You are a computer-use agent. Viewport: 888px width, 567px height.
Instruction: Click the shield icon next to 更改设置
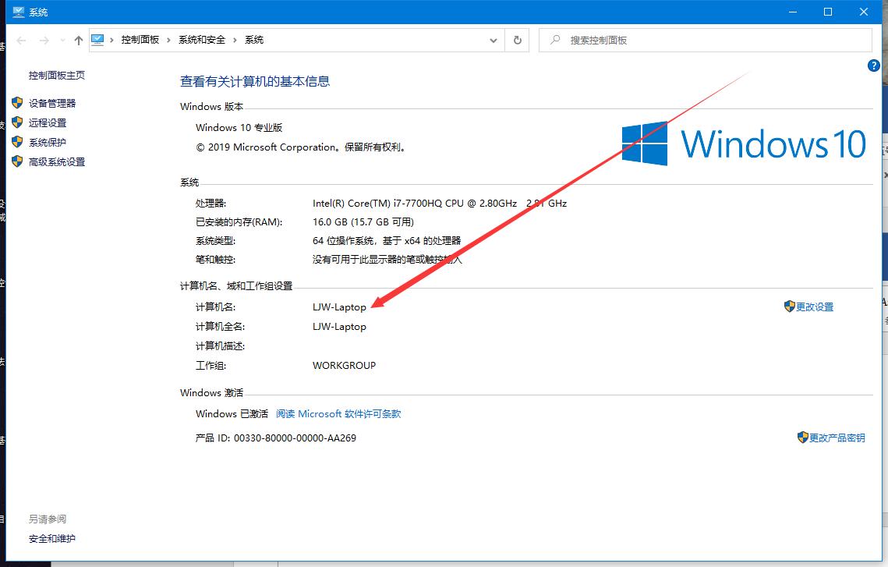pos(788,307)
